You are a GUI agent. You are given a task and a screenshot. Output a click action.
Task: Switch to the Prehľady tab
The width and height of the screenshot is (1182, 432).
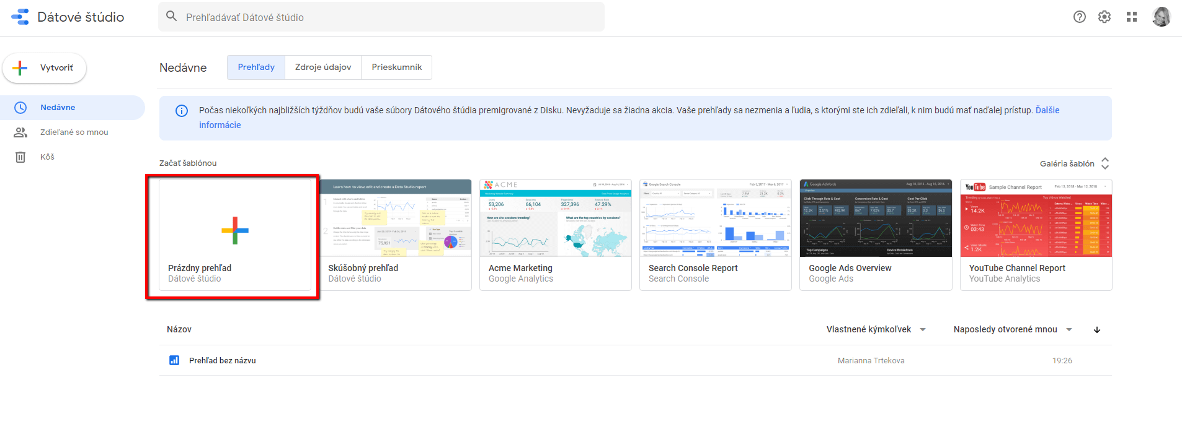[256, 67]
